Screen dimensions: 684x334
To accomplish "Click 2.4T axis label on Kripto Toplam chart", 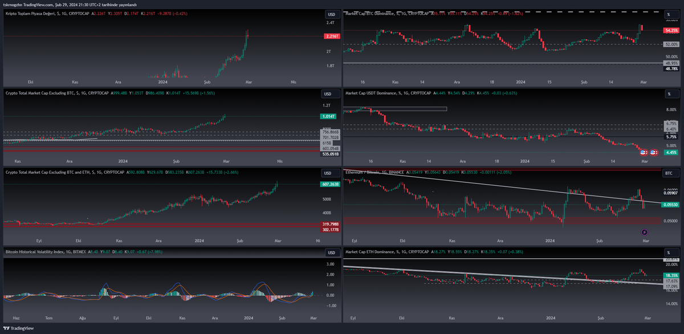I will (330, 23).
